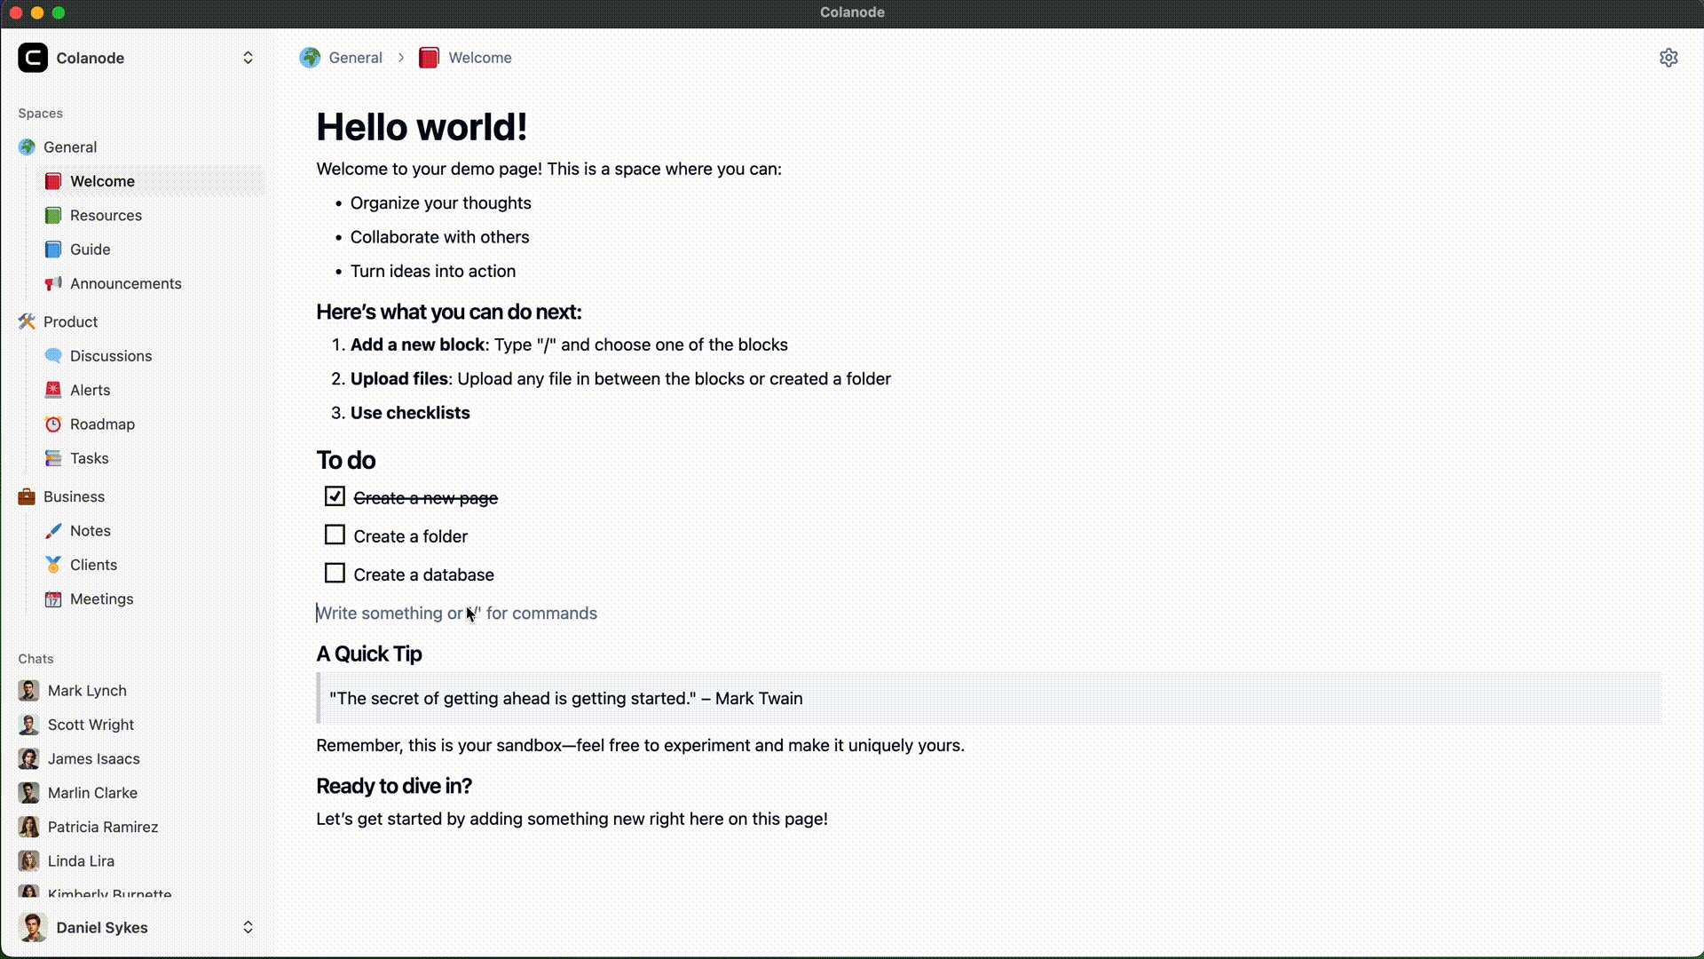
Task: Open the Resources page
Action: click(x=106, y=214)
